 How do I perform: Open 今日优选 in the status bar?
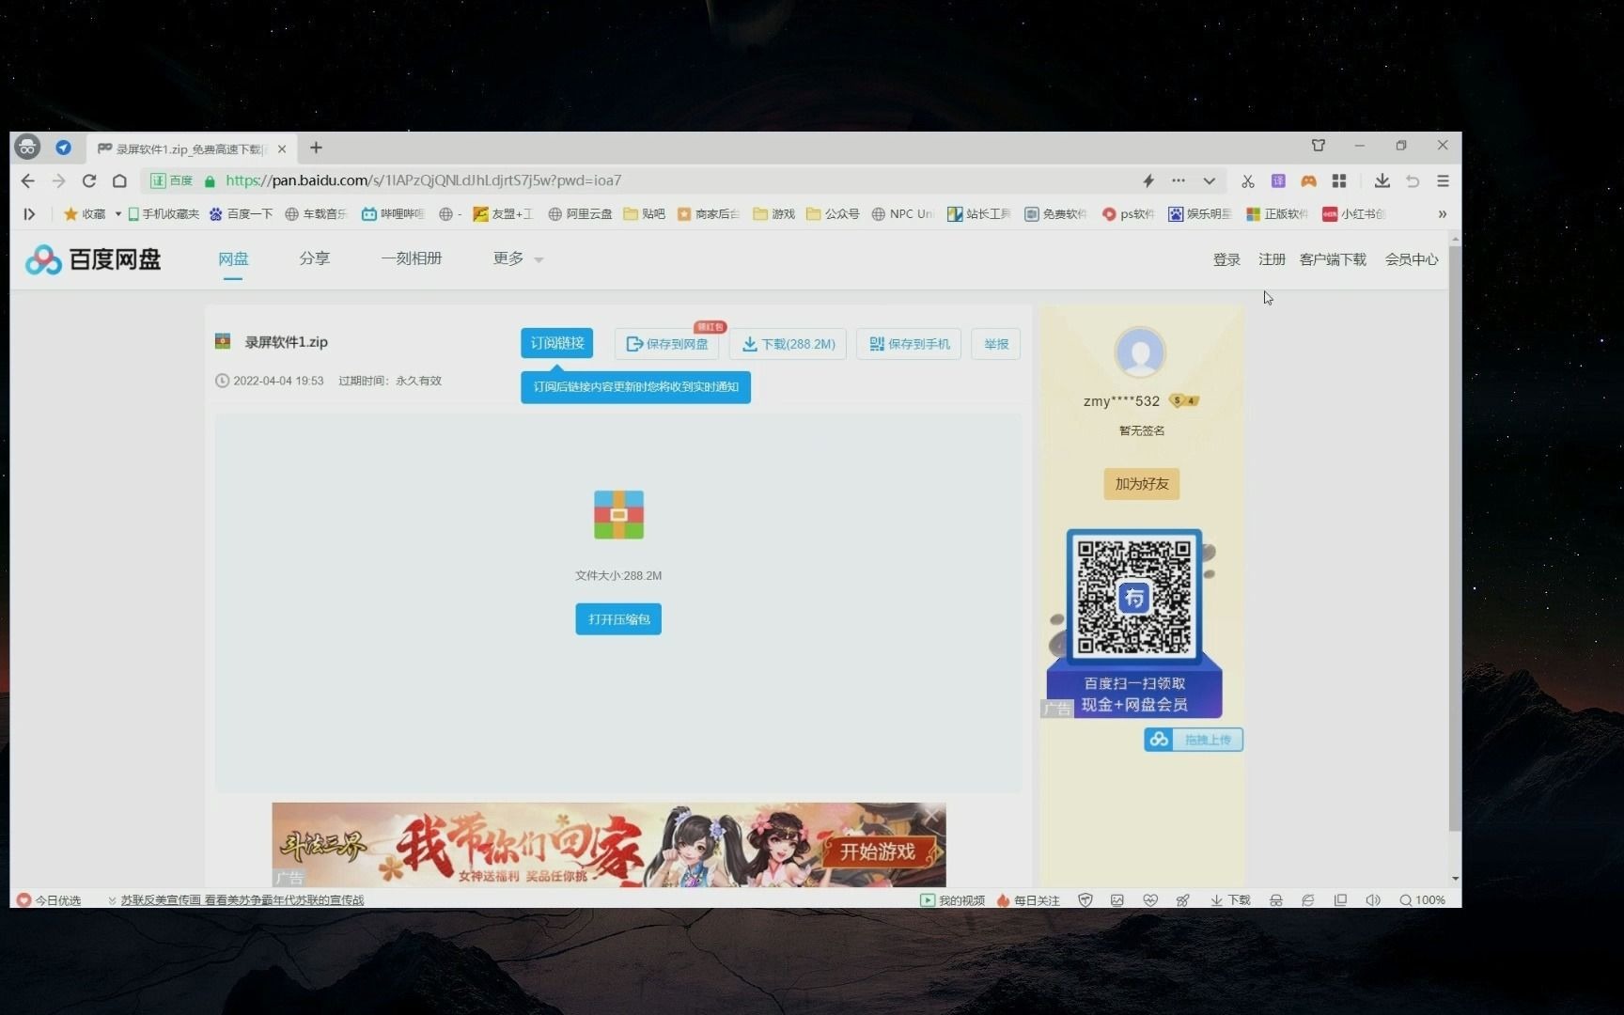[49, 900]
